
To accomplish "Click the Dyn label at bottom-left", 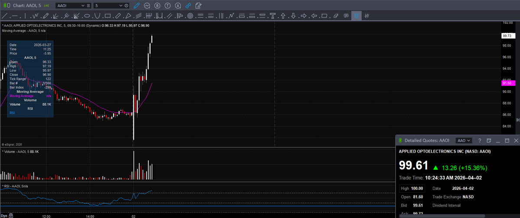I will coord(4,216).
